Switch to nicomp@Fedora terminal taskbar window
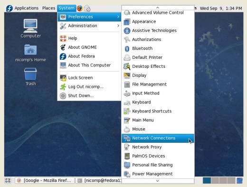Screen dimensions: 247x187 pos(99,180)
